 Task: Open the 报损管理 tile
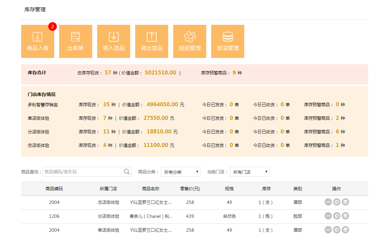coord(190,41)
